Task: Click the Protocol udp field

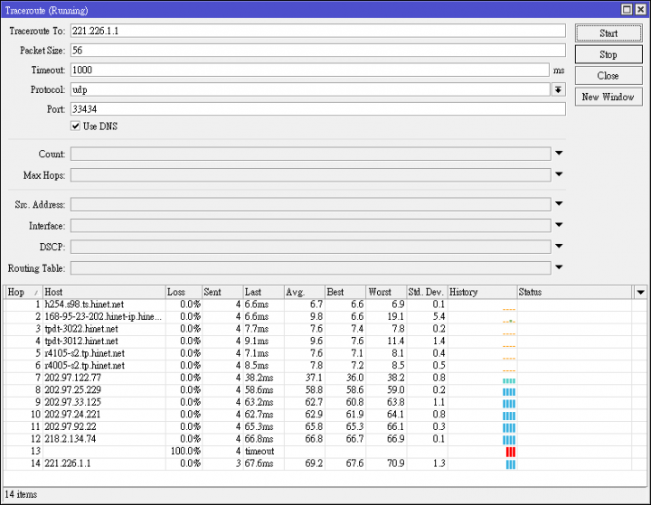Action: 310,89
